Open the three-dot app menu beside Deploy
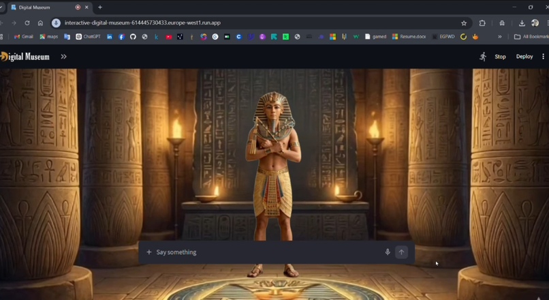 coord(543,57)
